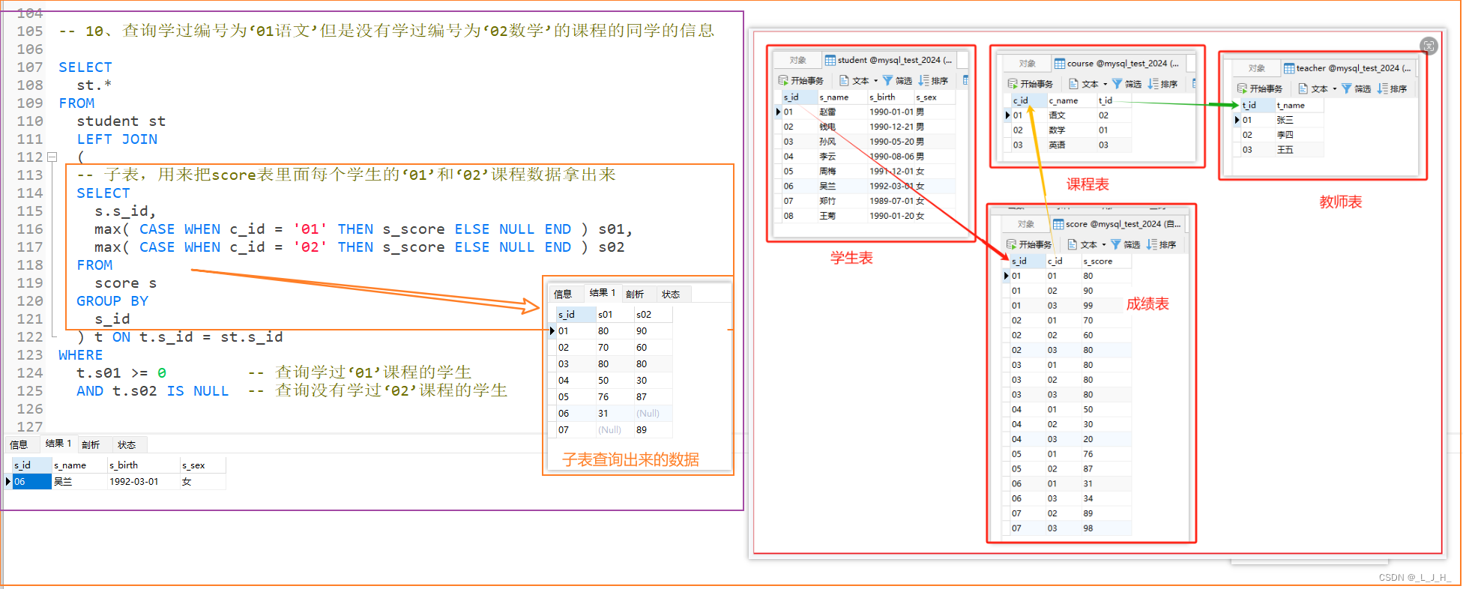Viewport: 1463px width, 589px height.
Task: Click the Text icon in student window
Action: (x=844, y=80)
